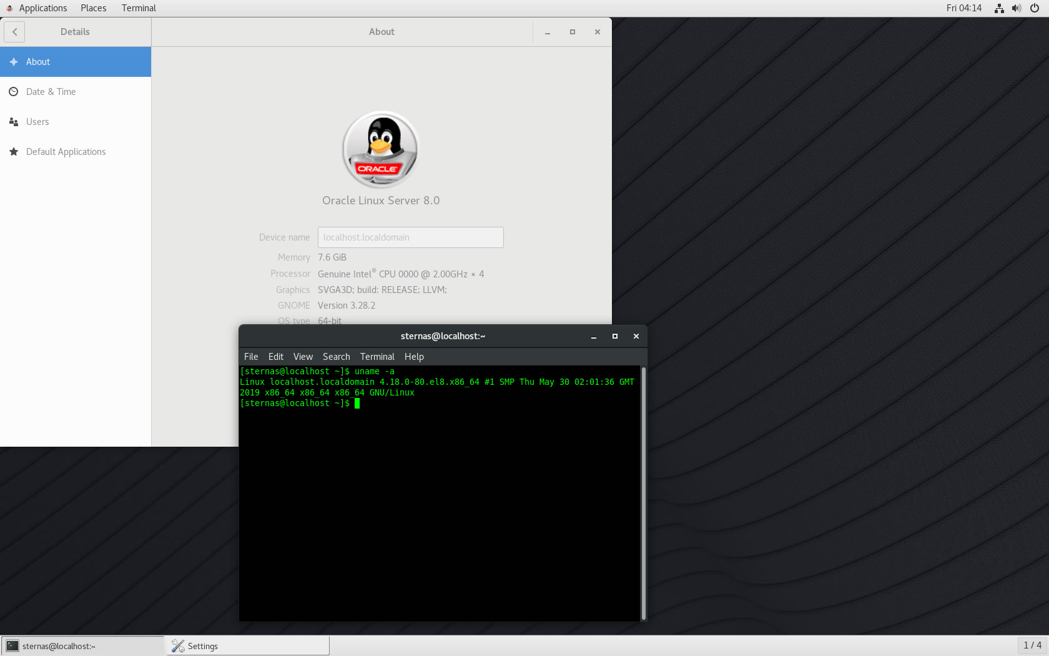The image size is (1049, 656).
Task: Open the terminal Search menu
Action: pos(336,357)
